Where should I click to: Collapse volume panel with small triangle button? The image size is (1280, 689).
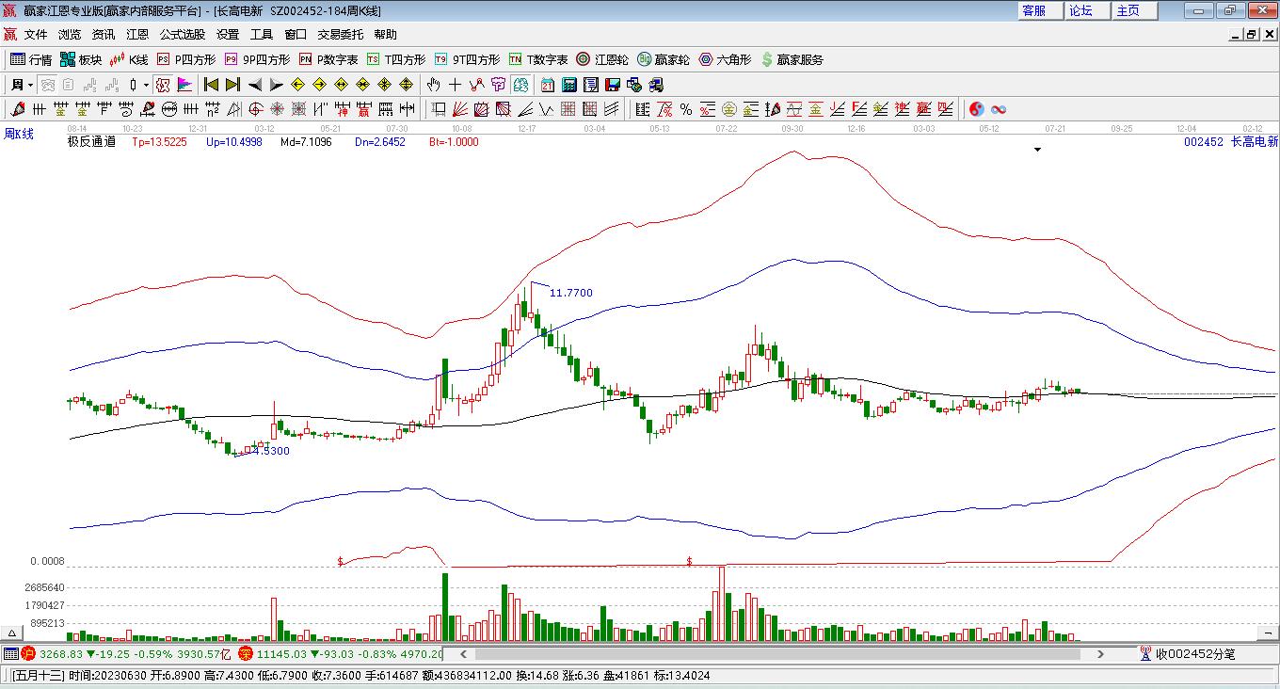[x=13, y=633]
